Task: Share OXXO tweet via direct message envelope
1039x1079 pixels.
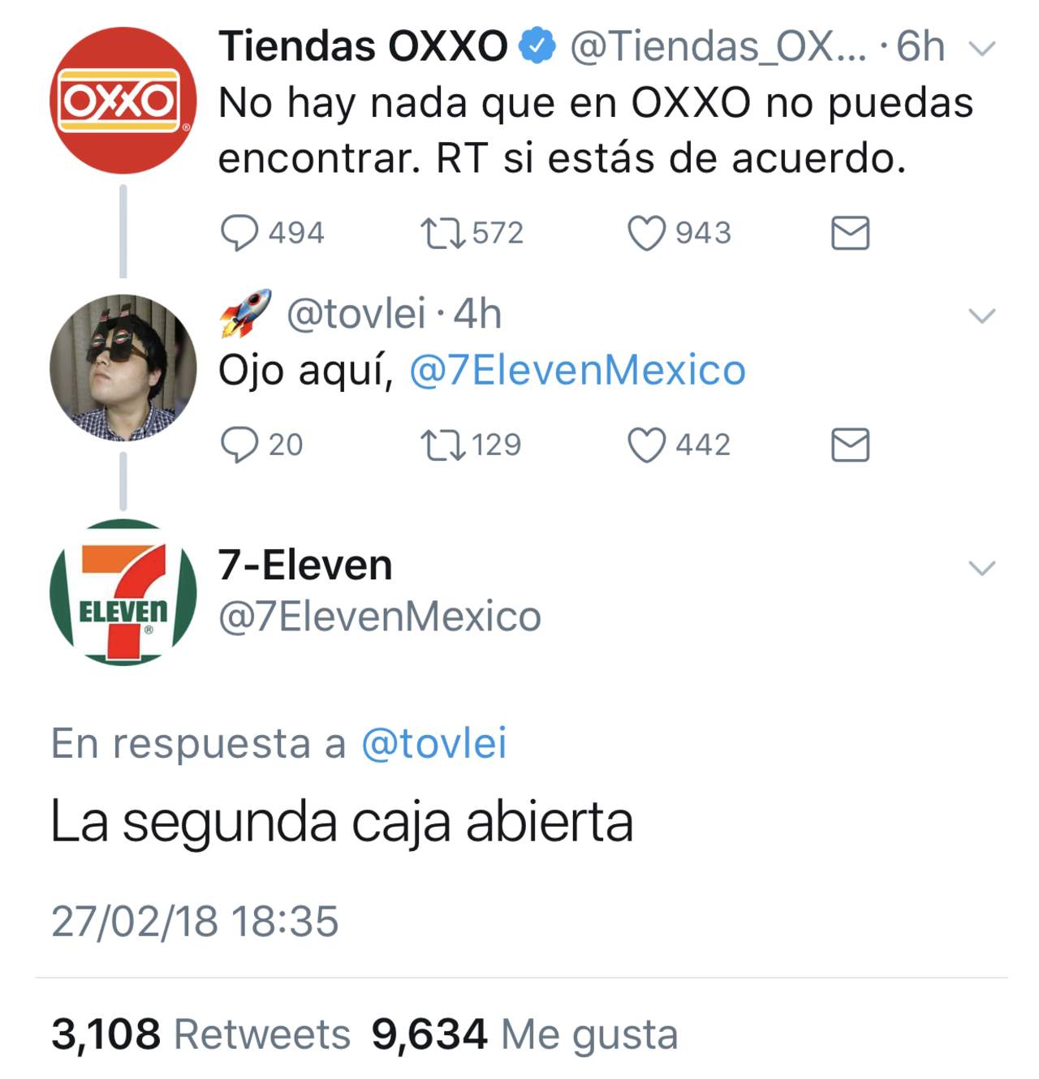Action: [851, 234]
